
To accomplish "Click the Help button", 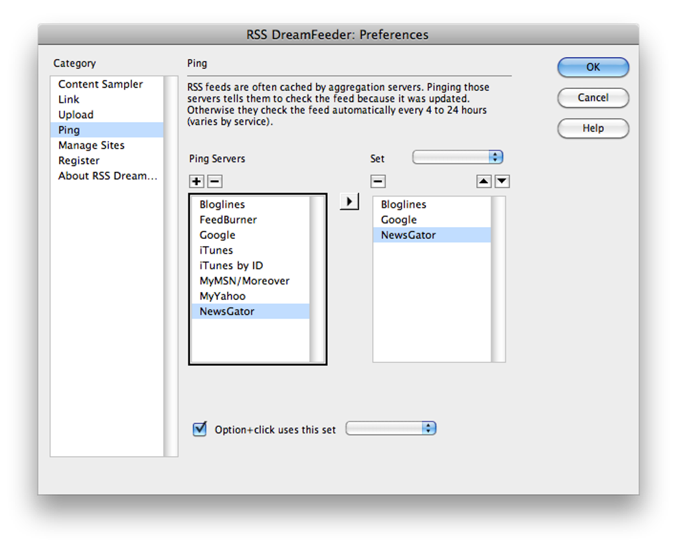I will point(593,128).
